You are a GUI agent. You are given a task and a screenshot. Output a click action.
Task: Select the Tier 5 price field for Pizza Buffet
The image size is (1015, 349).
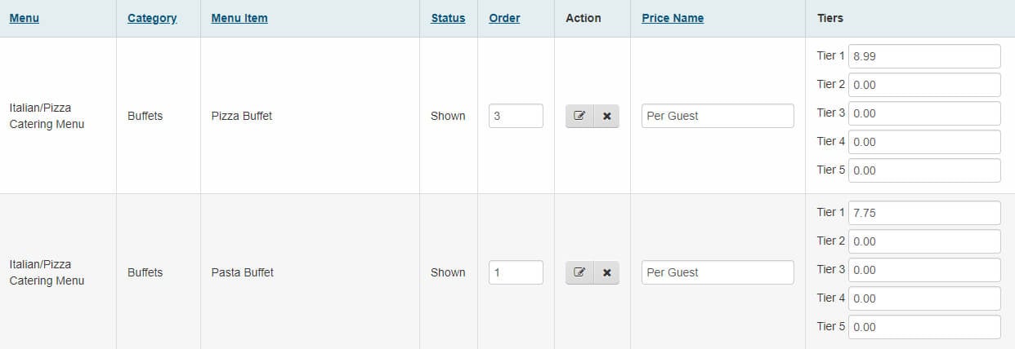[924, 170]
